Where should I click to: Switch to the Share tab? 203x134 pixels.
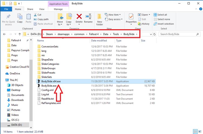pyautogui.click(x=30, y=9)
